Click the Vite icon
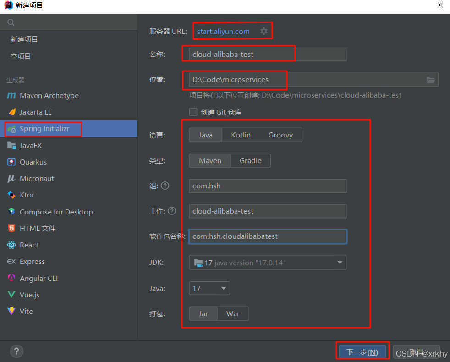 pos(11,311)
